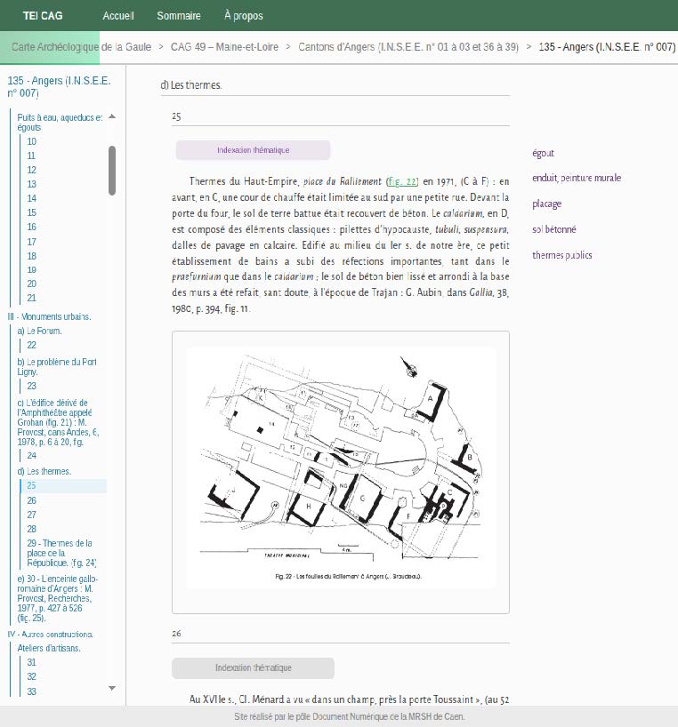Open 'a) Le Forum.' in sidebar tree
The image size is (678, 727).
[39, 331]
